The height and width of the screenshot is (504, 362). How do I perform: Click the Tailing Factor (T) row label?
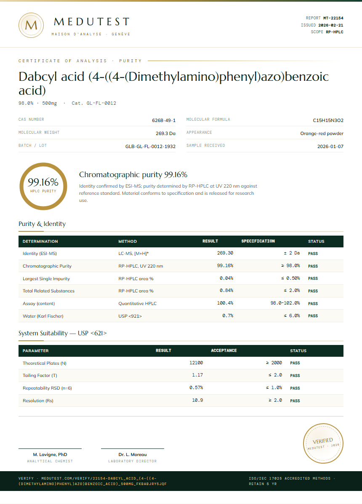(40, 375)
